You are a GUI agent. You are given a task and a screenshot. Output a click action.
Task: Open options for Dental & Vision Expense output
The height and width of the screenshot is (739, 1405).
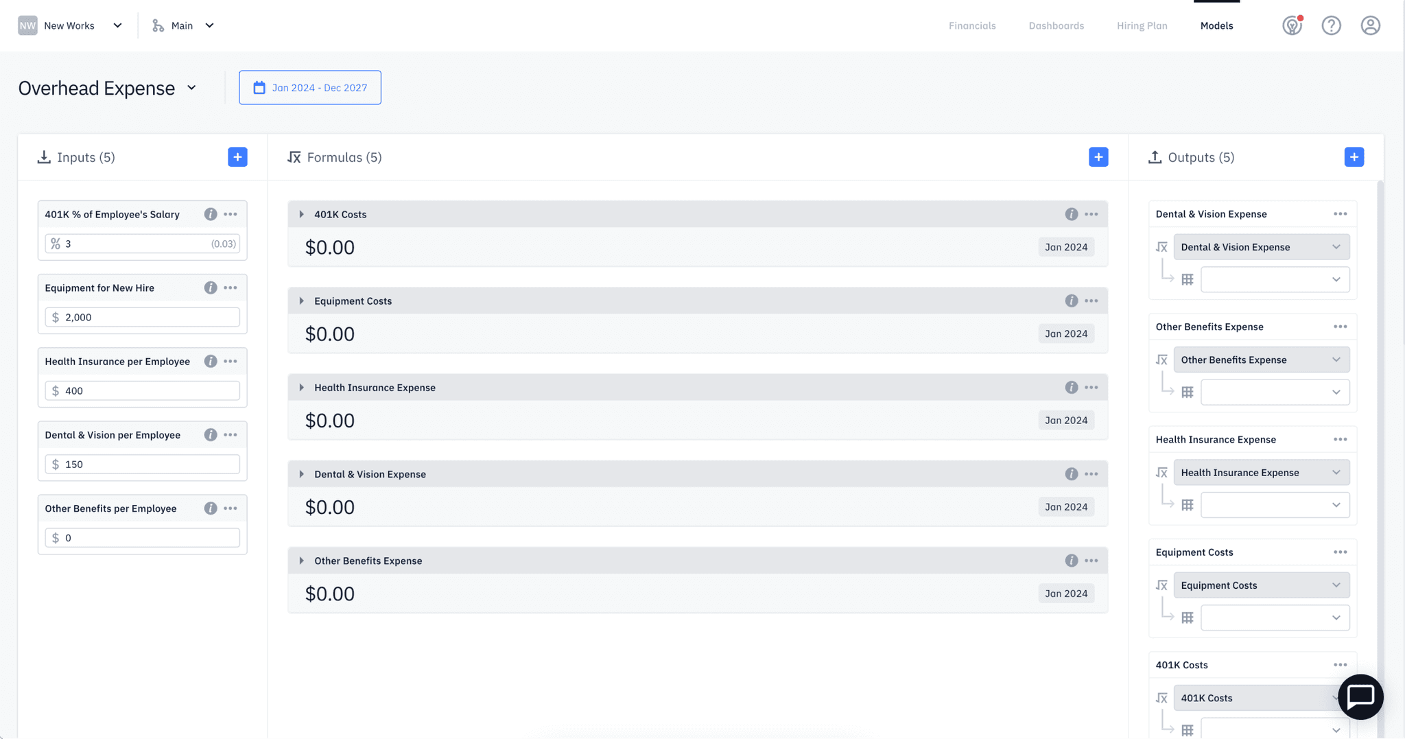tap(1341, 213)
